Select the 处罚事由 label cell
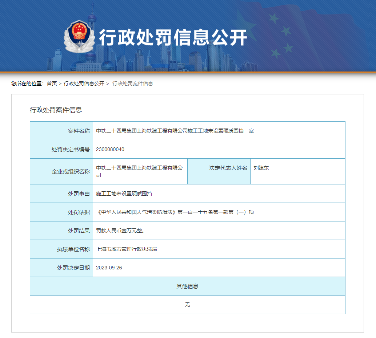 pos(61,194)
